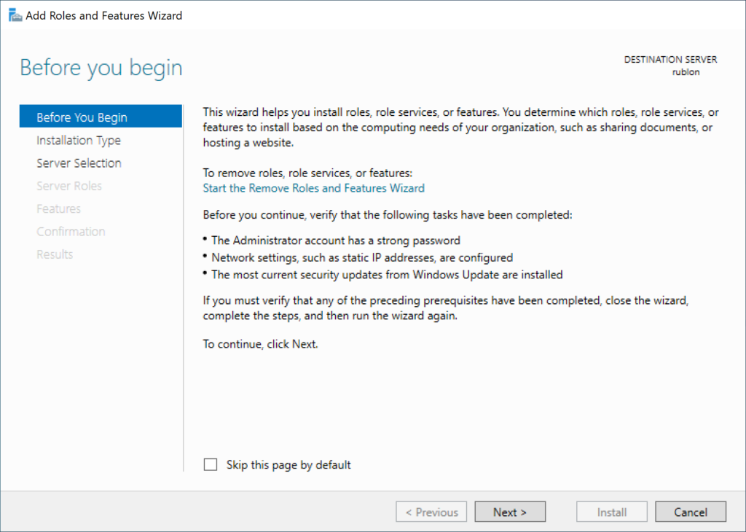Click the Next button

[510, 512]
